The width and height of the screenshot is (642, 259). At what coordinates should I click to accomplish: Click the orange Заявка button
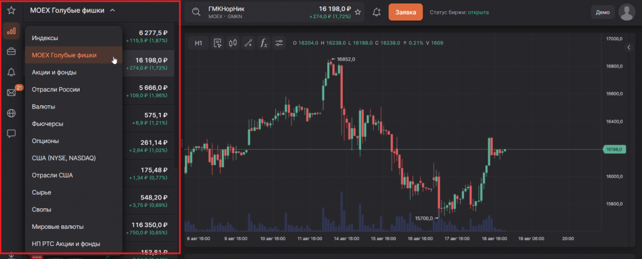pyautogui.click(x=406, y=13)
